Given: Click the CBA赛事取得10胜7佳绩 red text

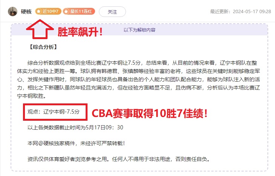Looking at the screenshot, I should pos(149,114).
